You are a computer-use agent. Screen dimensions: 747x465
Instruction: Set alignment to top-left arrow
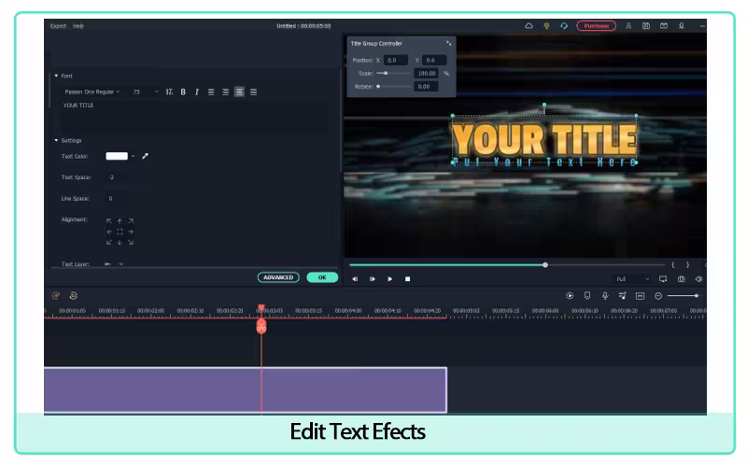(x=109, y=221)
